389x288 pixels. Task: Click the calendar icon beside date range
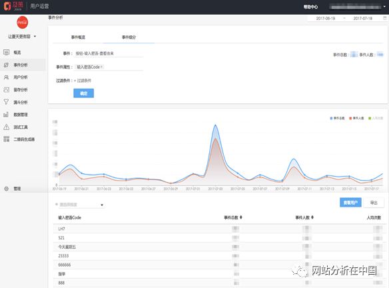point(385,18)
